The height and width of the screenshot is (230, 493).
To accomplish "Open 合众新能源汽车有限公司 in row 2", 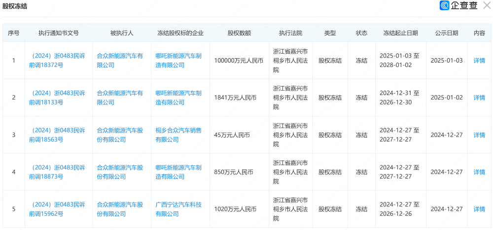I will [x=120, y=98].
